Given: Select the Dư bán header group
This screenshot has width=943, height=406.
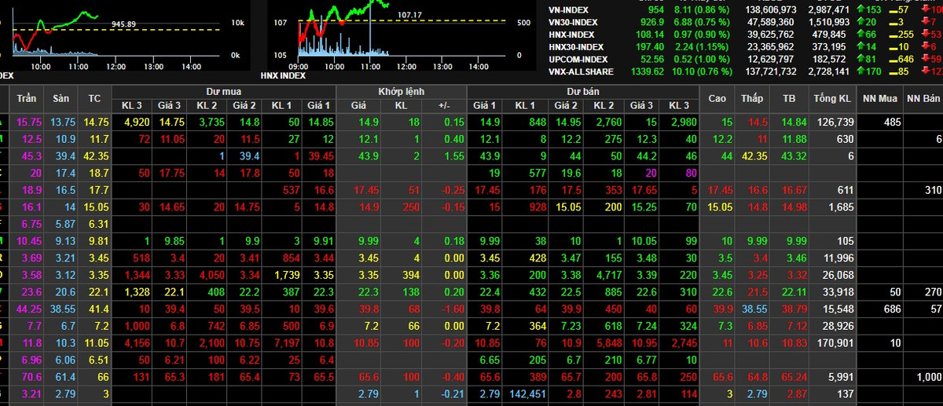Looking at the screenshot, I should click(x=582, y=91).
